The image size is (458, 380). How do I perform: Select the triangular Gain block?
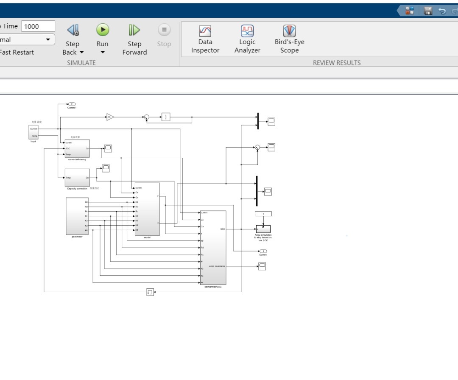pyautogui.click(x=110, y=117)
